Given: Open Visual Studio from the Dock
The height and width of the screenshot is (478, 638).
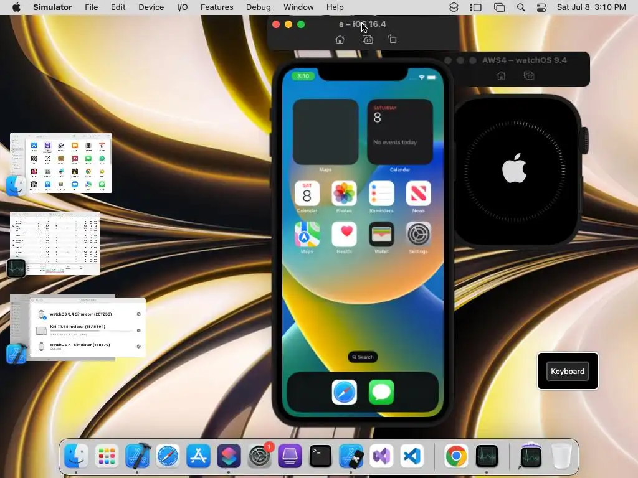Looking at the screenshot, I should tap(381, 456).
